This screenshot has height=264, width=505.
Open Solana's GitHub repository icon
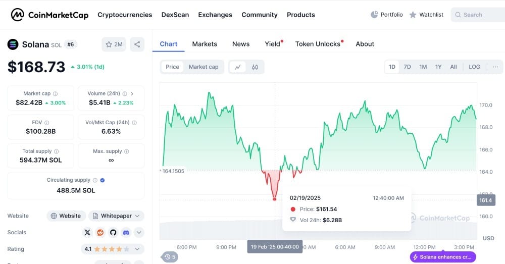click(x=113, y=233)
